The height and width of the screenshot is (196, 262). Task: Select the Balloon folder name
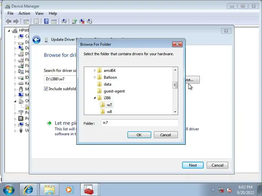110,77
